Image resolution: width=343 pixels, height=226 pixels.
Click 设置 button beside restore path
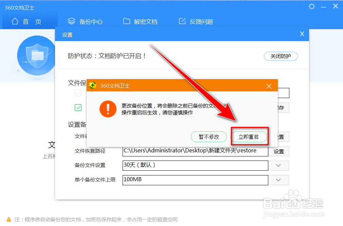[279, 151]
